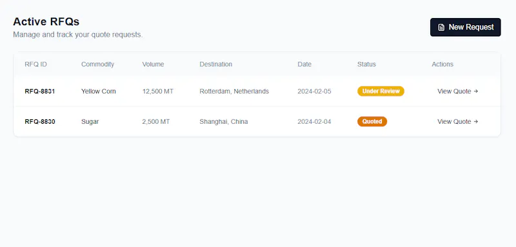Click Shanghai, China destination

(x=223, y=122)
